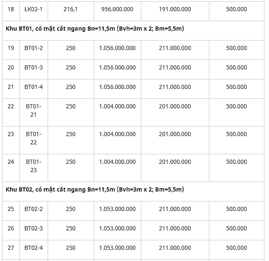Click price 1.056.000.000 in row 19
Viewport: 269px width, 261px height.
[117, 48]
